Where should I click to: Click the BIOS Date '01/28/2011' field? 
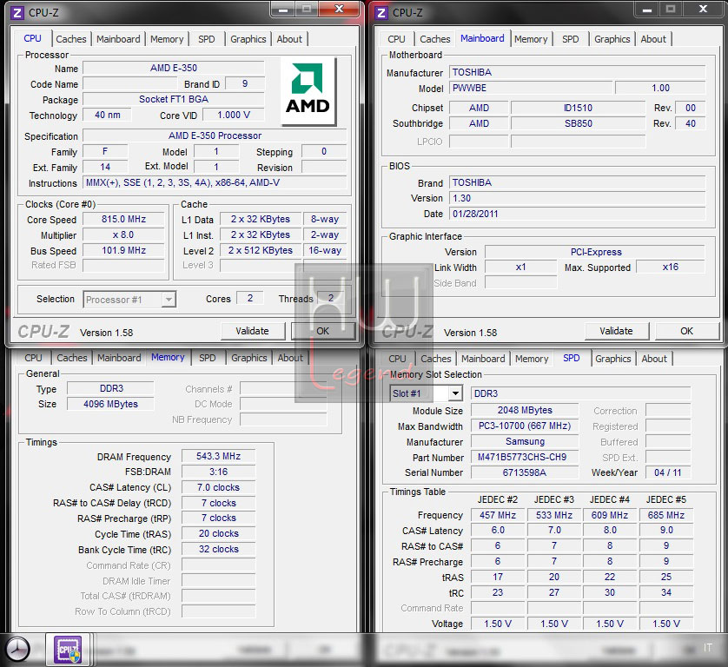[577, 214]
